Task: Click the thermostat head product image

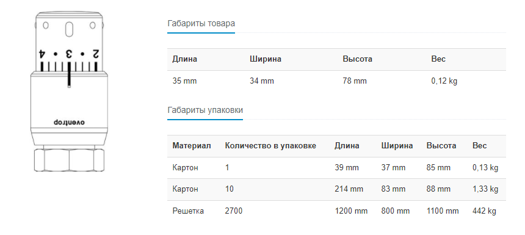Action: [x=70, y=92]
